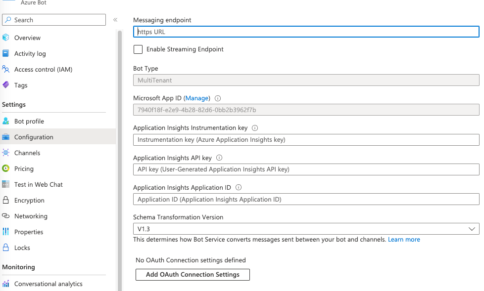The height and width of the screenshot is (291, 484).
Task: Click the Bot profile icon
Action: pos(6,121)
